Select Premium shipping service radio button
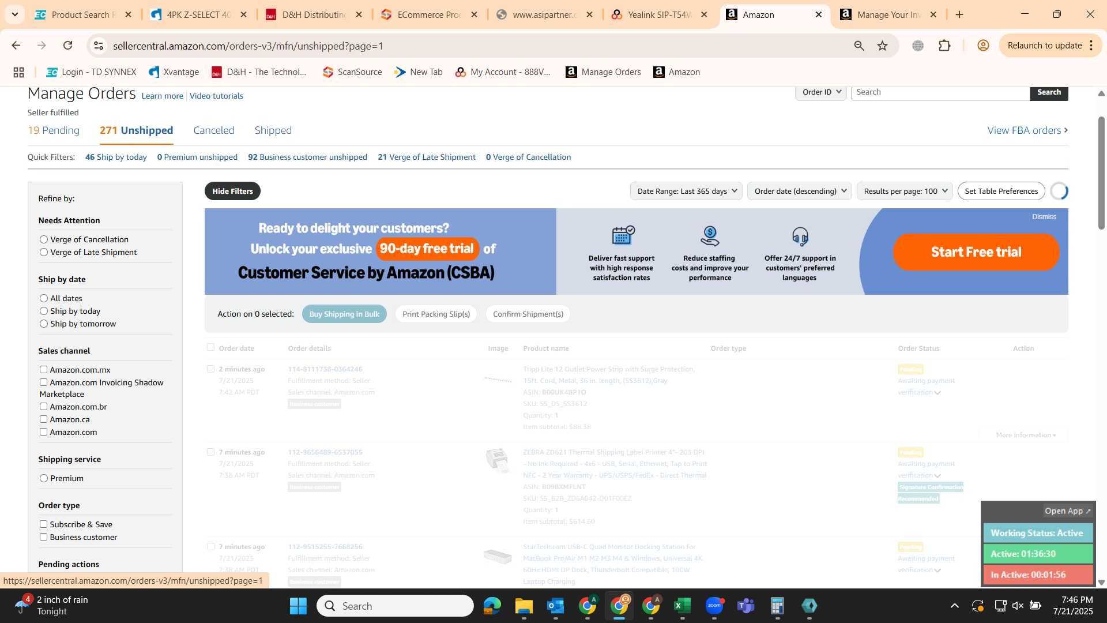The height and width of the screenshot is (623, 1107). pyautogui.click(x=44, y=478)
